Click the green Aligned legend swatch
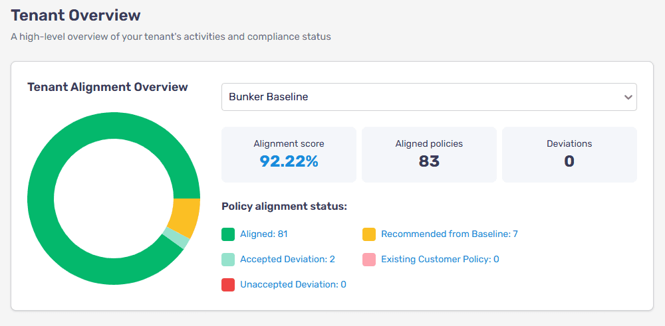665x326 pixels. 228,234
